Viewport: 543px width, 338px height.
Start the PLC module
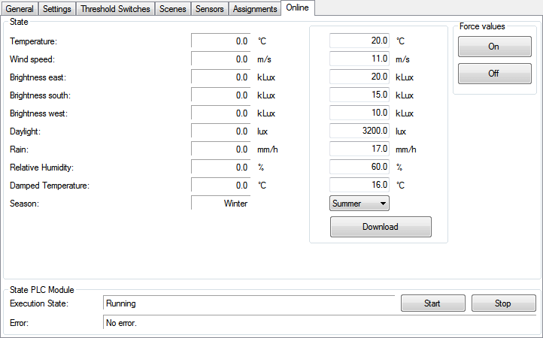tap(433, 303)
